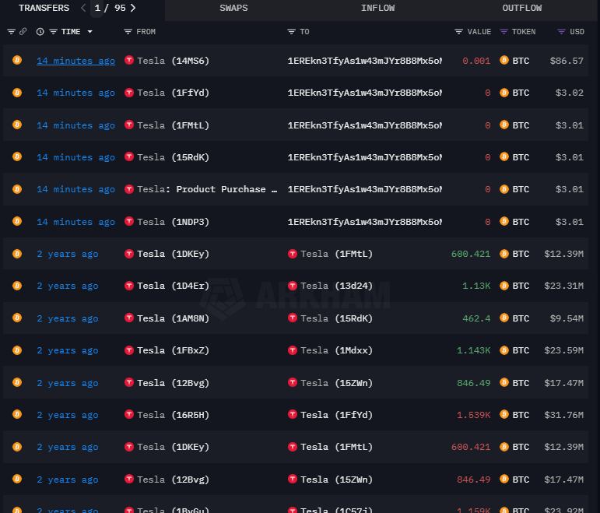Viewport: 600px width, 513px height.
Task: Open the FROM column filter
Action: point(128,32)
